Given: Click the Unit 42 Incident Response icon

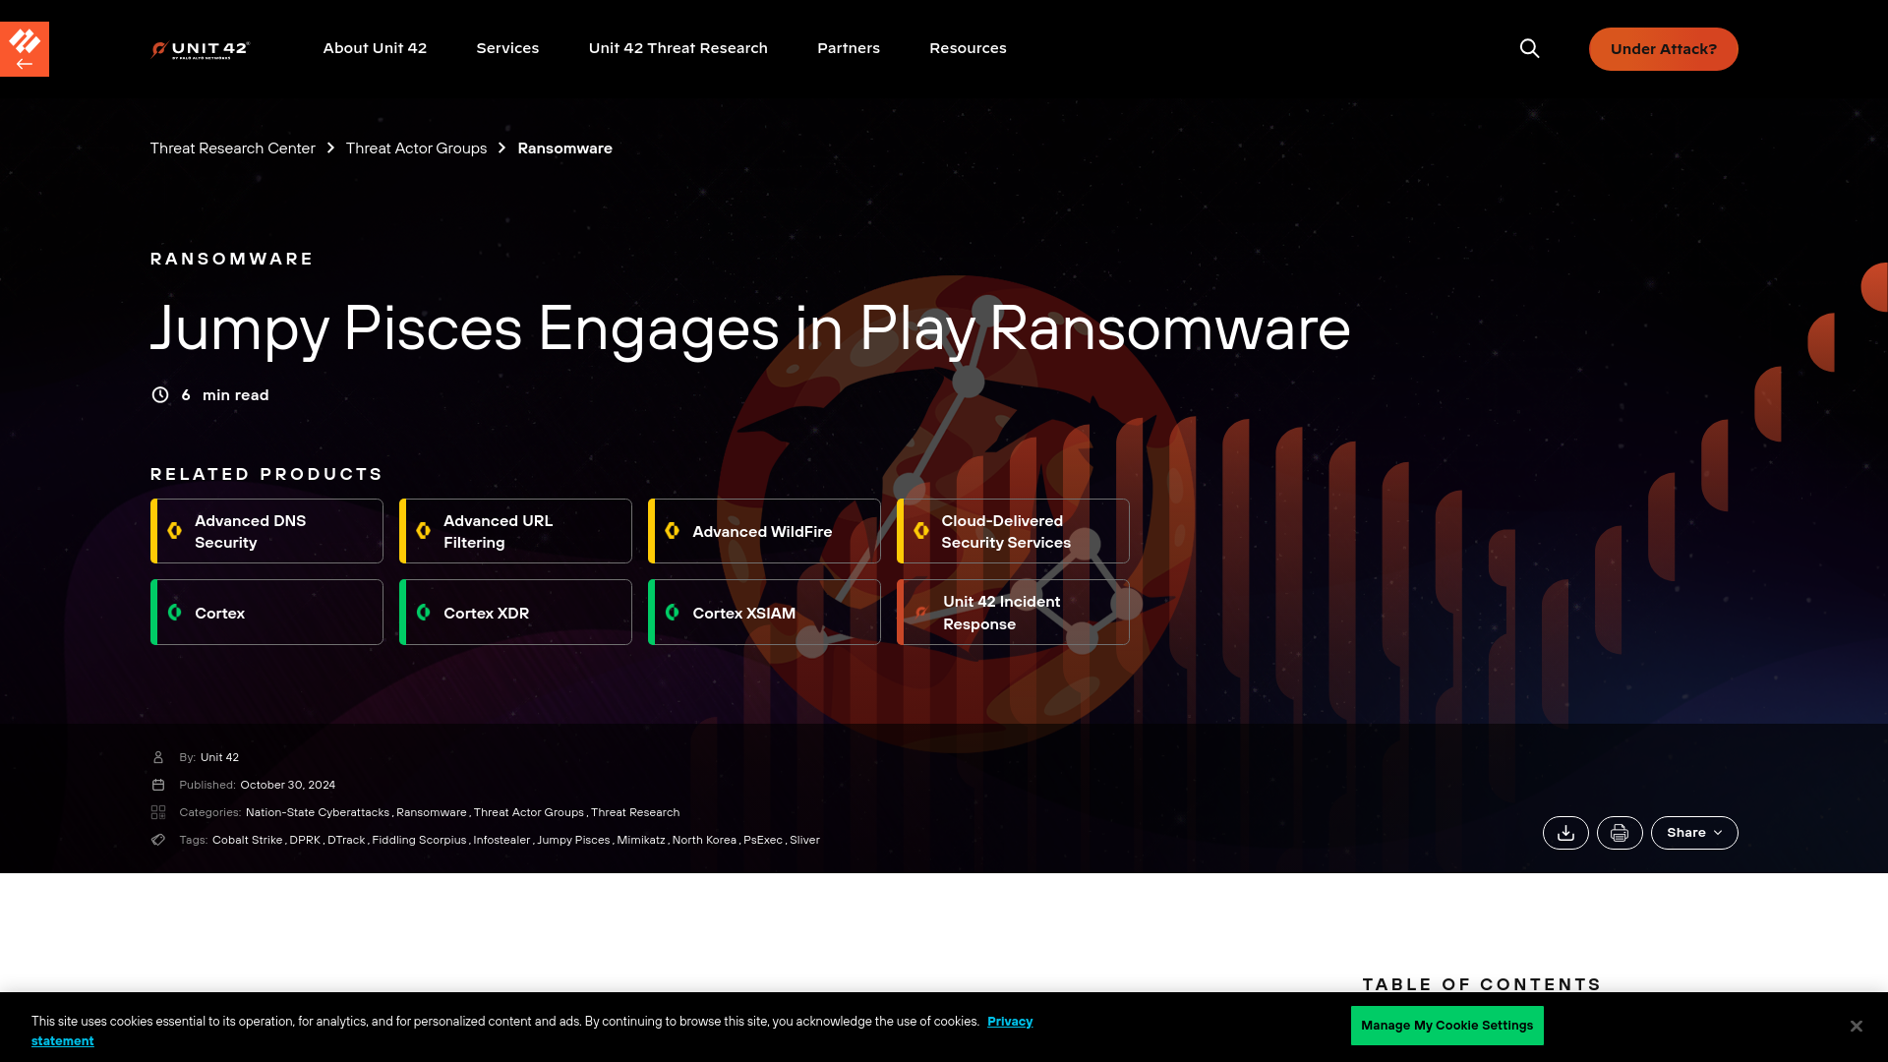Looking at the screenshot, I should 922,612.
